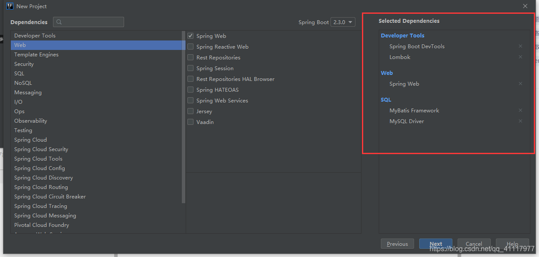Tick the Spring HATEOAS checkbox

[190, 90]
